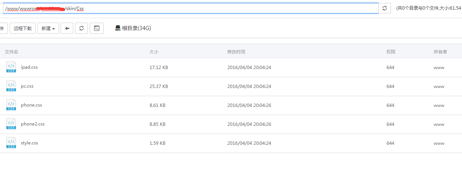This screenshot has height=173, width=462.
Task: Open the 根目录(34G) root directory link
Action: pos(133,28)
